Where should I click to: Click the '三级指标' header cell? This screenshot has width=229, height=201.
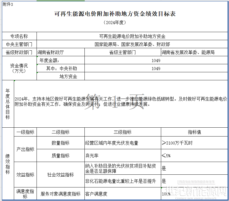pyautogui.click(x=123, y=132)
